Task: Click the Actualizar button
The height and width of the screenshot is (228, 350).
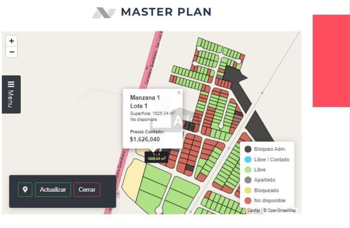Action: tap(53, 189)
